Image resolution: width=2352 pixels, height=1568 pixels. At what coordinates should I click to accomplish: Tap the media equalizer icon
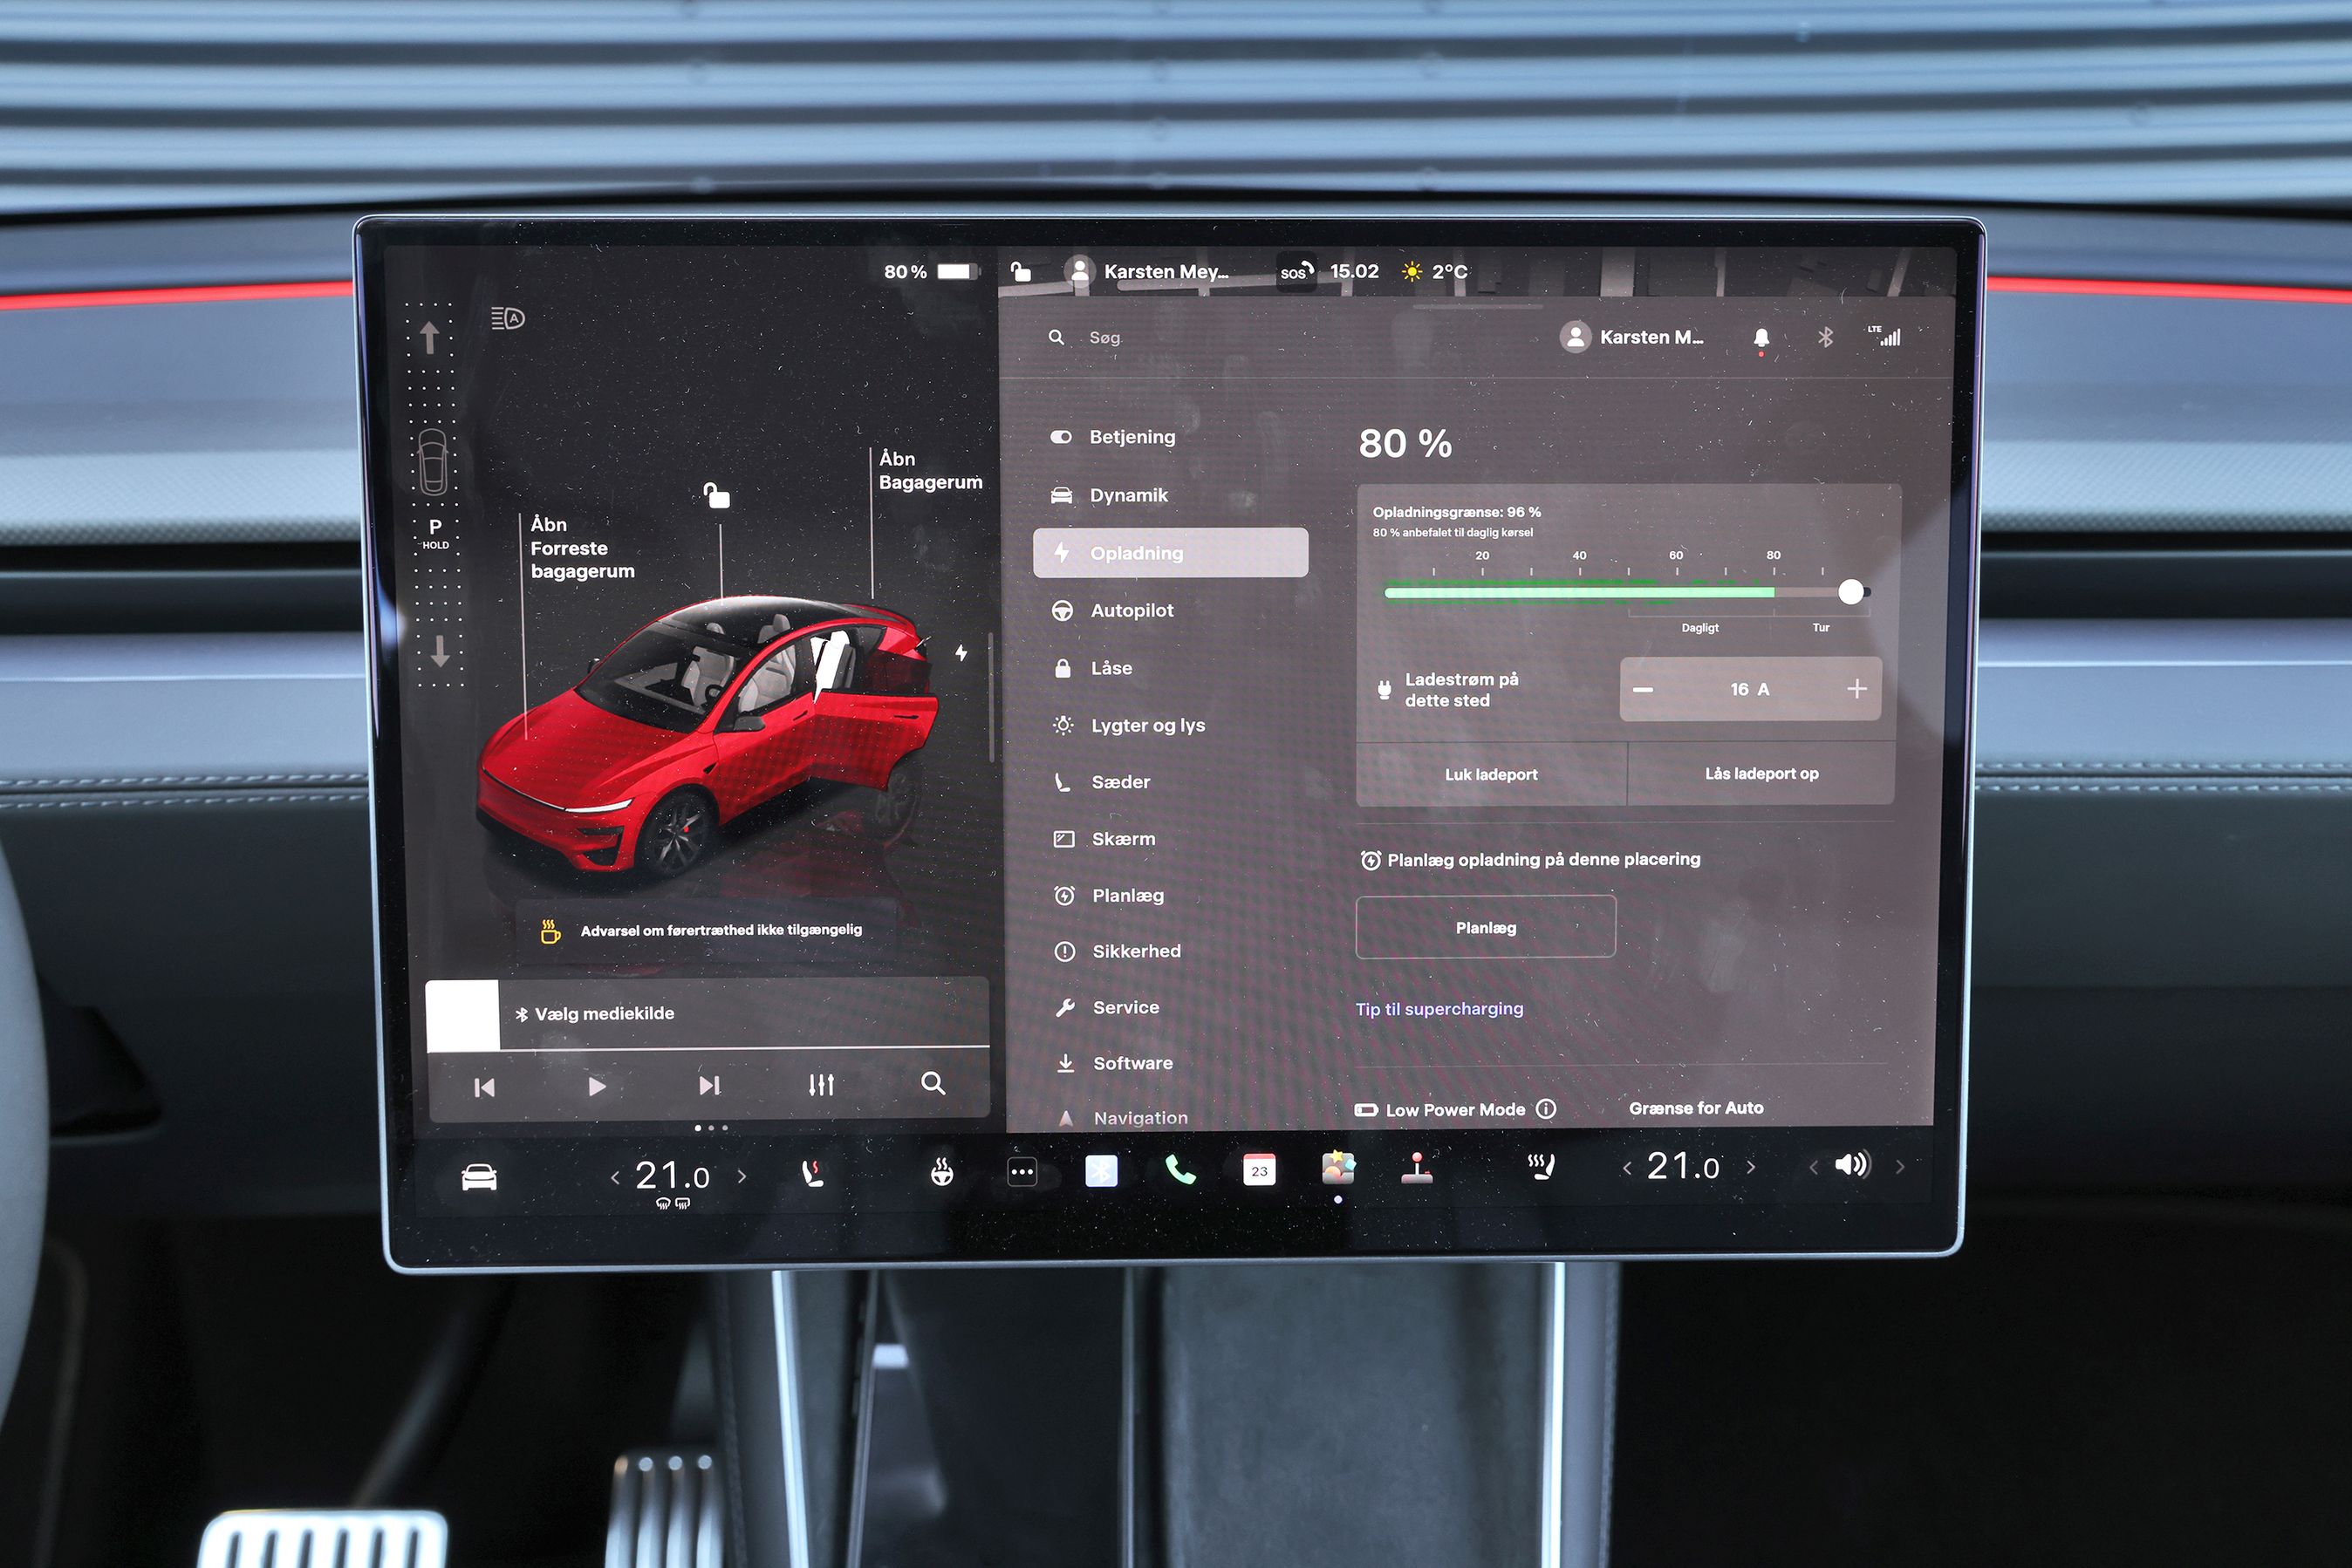821,1085
